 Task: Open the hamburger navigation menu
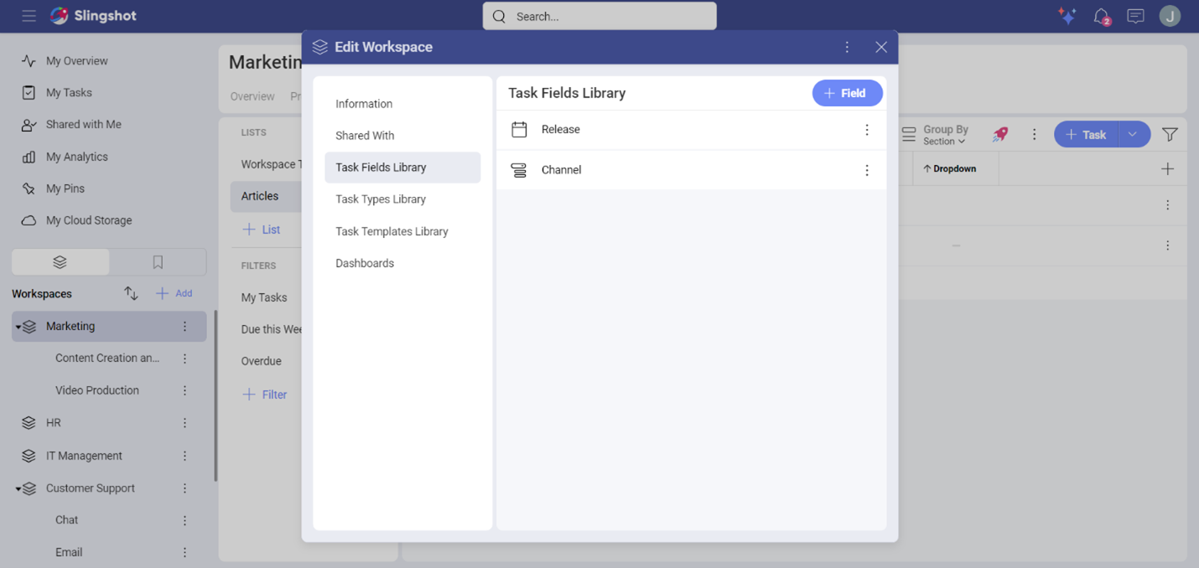[x=29, y=16]
